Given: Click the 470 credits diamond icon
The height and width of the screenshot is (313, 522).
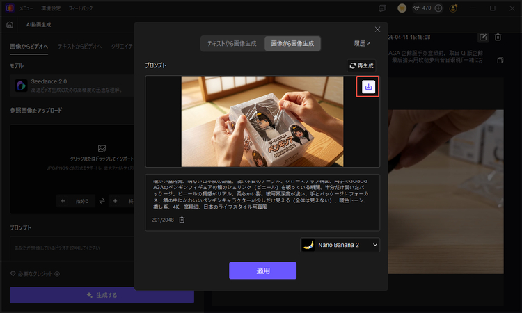Looking at the screenshot, I should tap(416, 8).
